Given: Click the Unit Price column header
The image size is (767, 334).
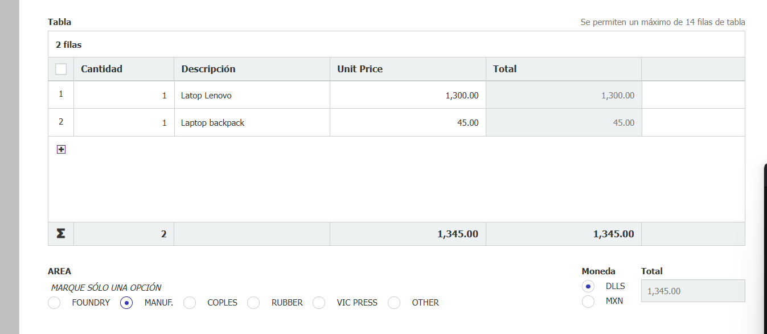Looking at the screenshot, I should pos(407,69).
